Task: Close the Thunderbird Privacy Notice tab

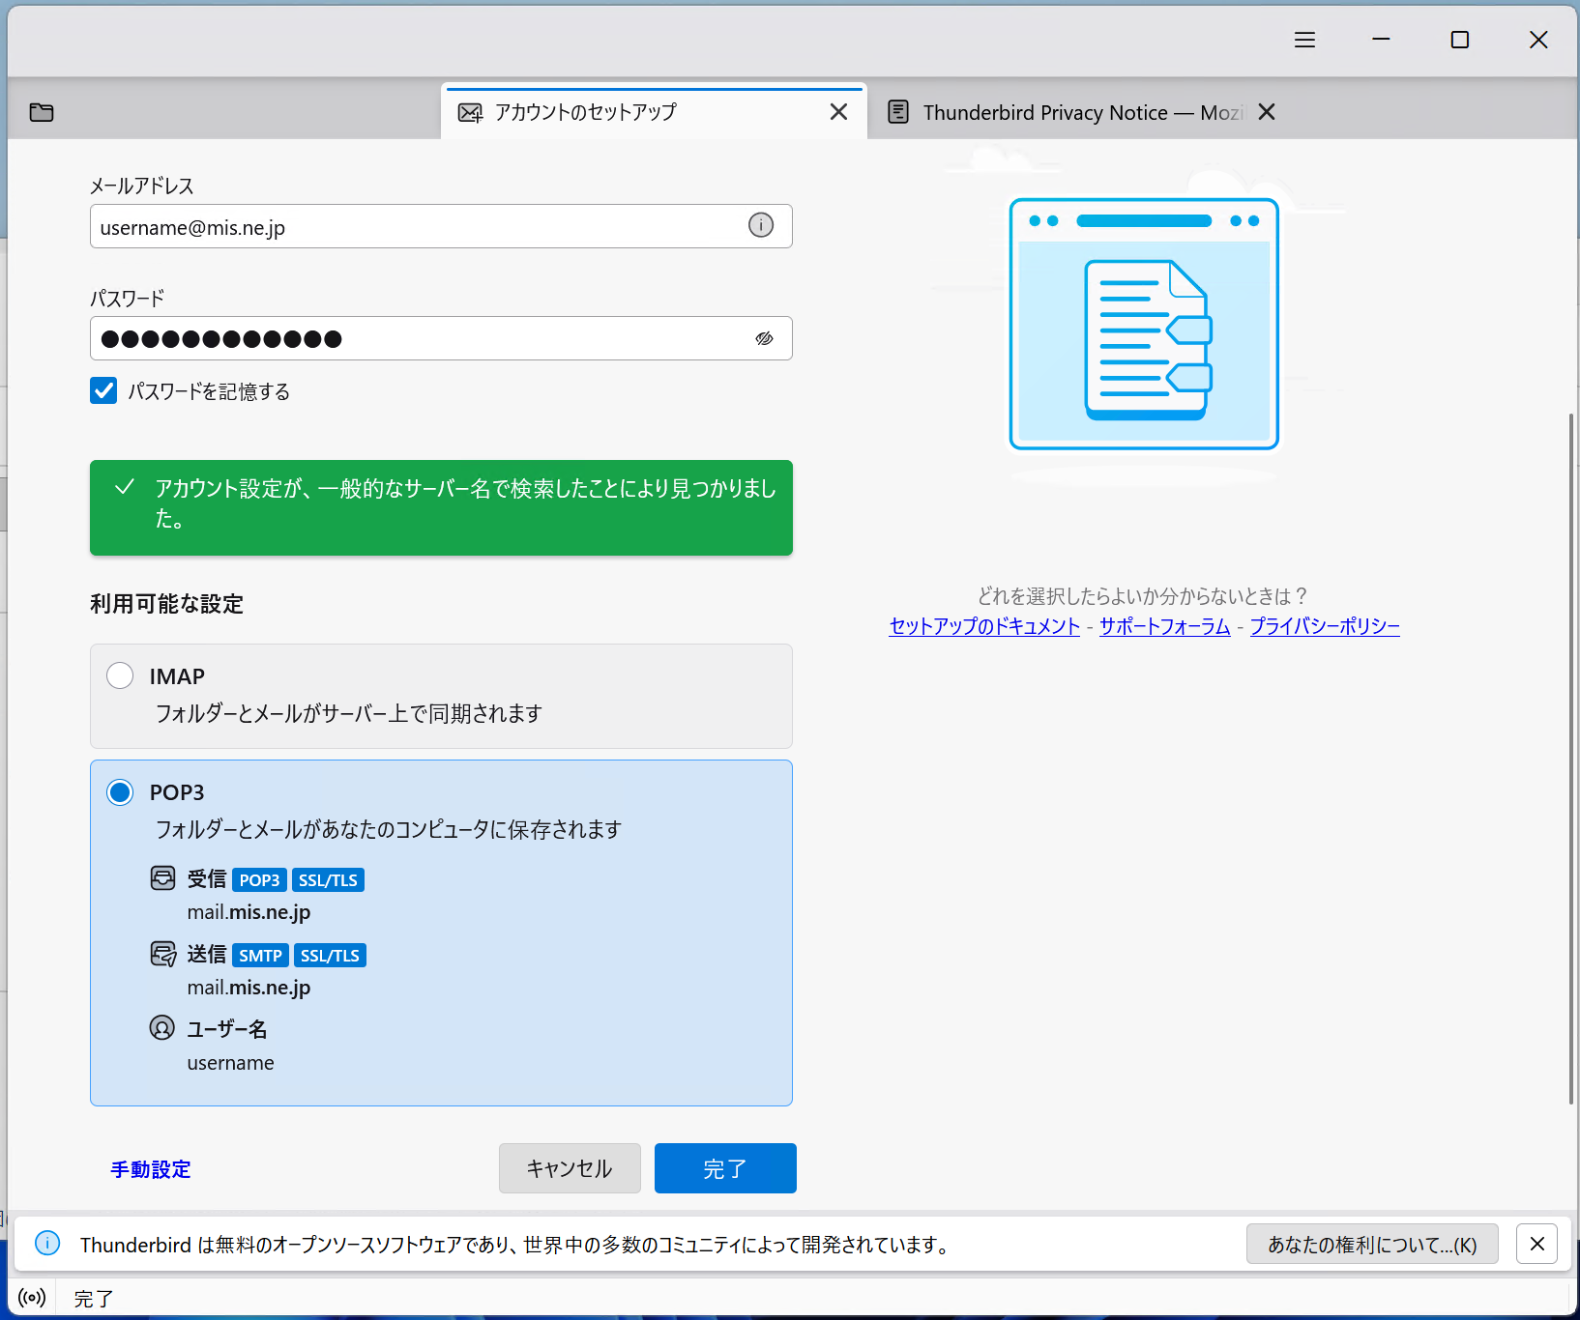Action: click(x=1266, y=112)
